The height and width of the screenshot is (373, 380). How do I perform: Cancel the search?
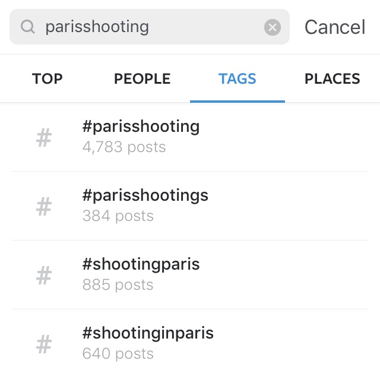tap(335, 27)
